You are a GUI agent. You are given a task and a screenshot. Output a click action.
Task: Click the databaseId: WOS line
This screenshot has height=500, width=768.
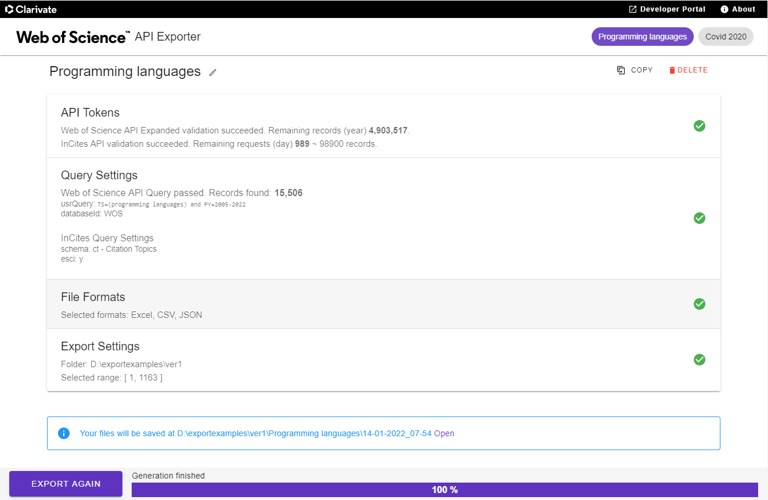point(92,213)
